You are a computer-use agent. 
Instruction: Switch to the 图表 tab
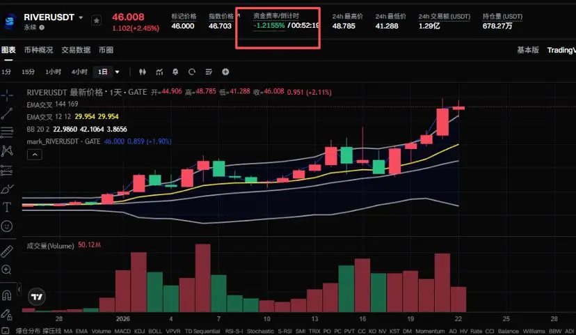tap(8, 49)
